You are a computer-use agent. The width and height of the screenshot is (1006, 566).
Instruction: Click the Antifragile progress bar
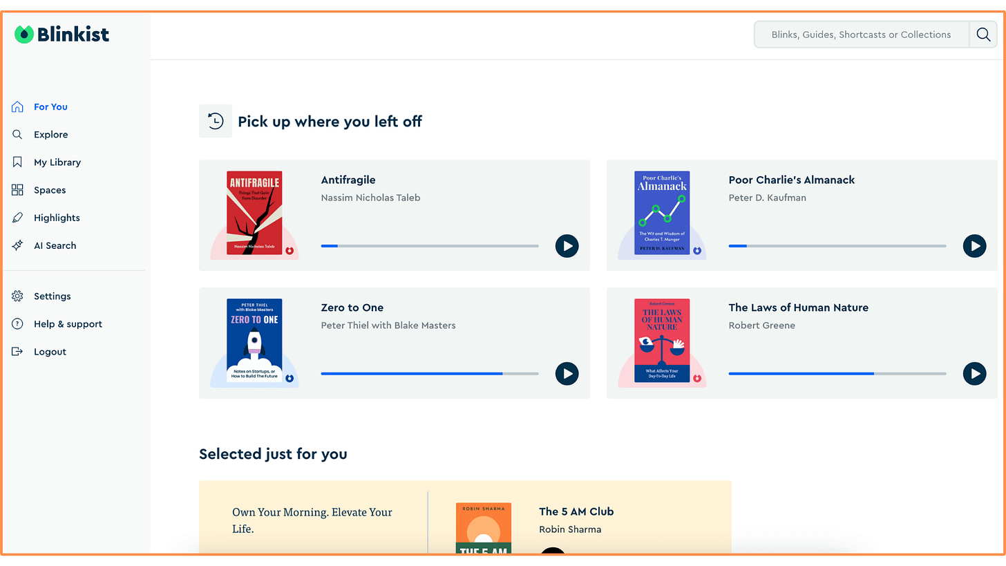430,245
